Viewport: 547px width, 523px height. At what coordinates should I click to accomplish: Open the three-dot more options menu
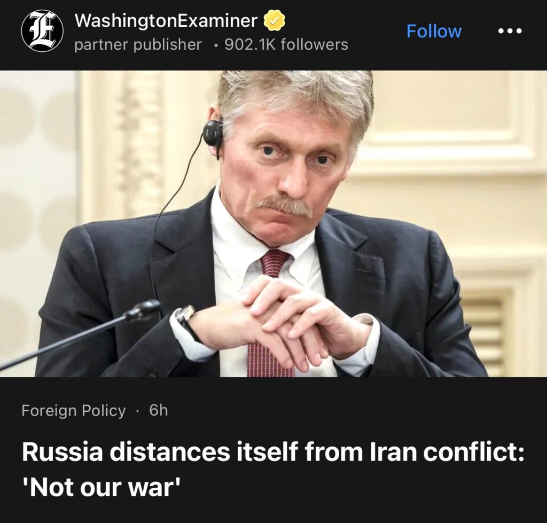tap(510, 31)
